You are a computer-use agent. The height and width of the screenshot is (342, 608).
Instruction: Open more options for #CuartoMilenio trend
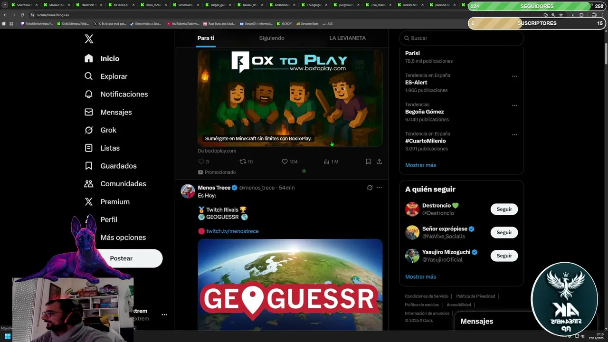pyautogui.click(x=514, y=134)
